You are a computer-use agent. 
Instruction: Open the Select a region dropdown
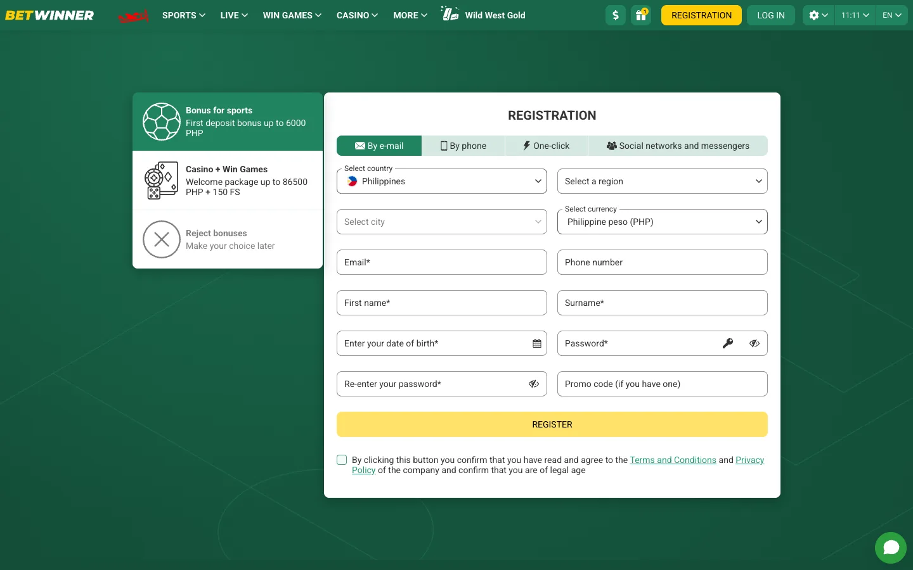click(x=663, y=181)
